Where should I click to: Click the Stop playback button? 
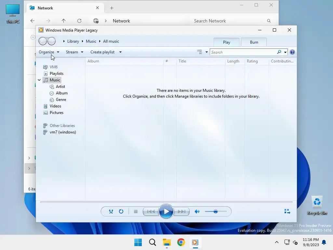click(x=136, y=212)
